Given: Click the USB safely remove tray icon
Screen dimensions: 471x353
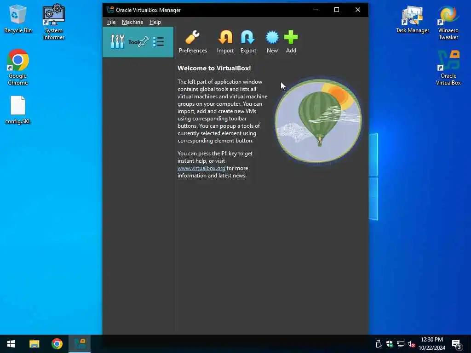Looking at the screenshot, I should pyautogui.click(x=379, y=344).
